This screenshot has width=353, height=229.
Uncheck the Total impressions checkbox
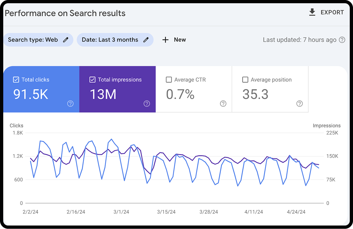[x=92, y=79]
